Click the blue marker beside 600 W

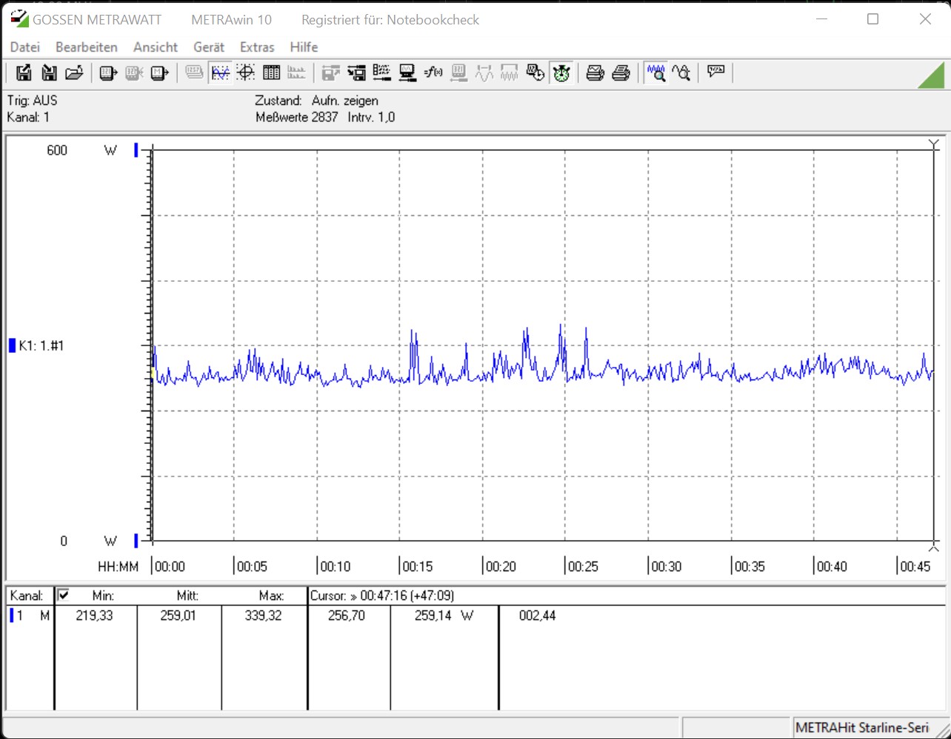(136, 150)
